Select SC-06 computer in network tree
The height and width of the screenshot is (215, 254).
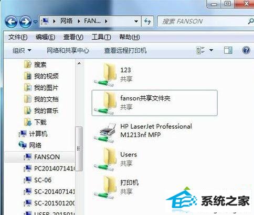coord(43,180)
